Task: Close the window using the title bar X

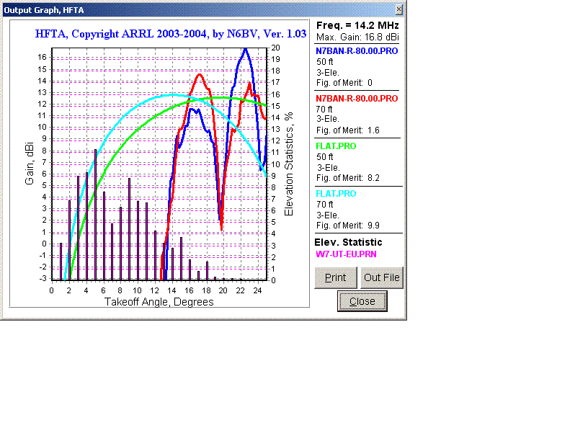Action: coord(399,9)
